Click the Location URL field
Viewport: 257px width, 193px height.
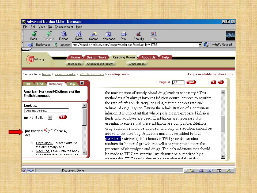(x=135, y=45)
